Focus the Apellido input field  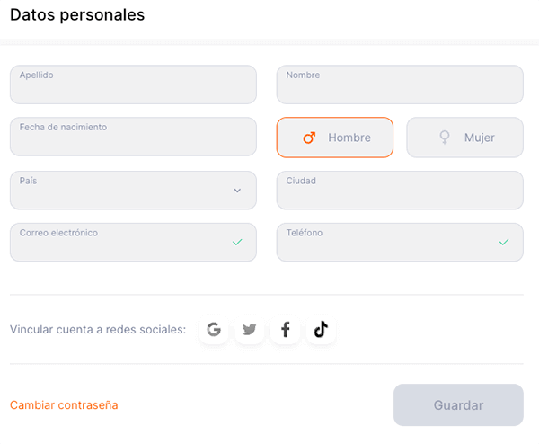point(133,84)
